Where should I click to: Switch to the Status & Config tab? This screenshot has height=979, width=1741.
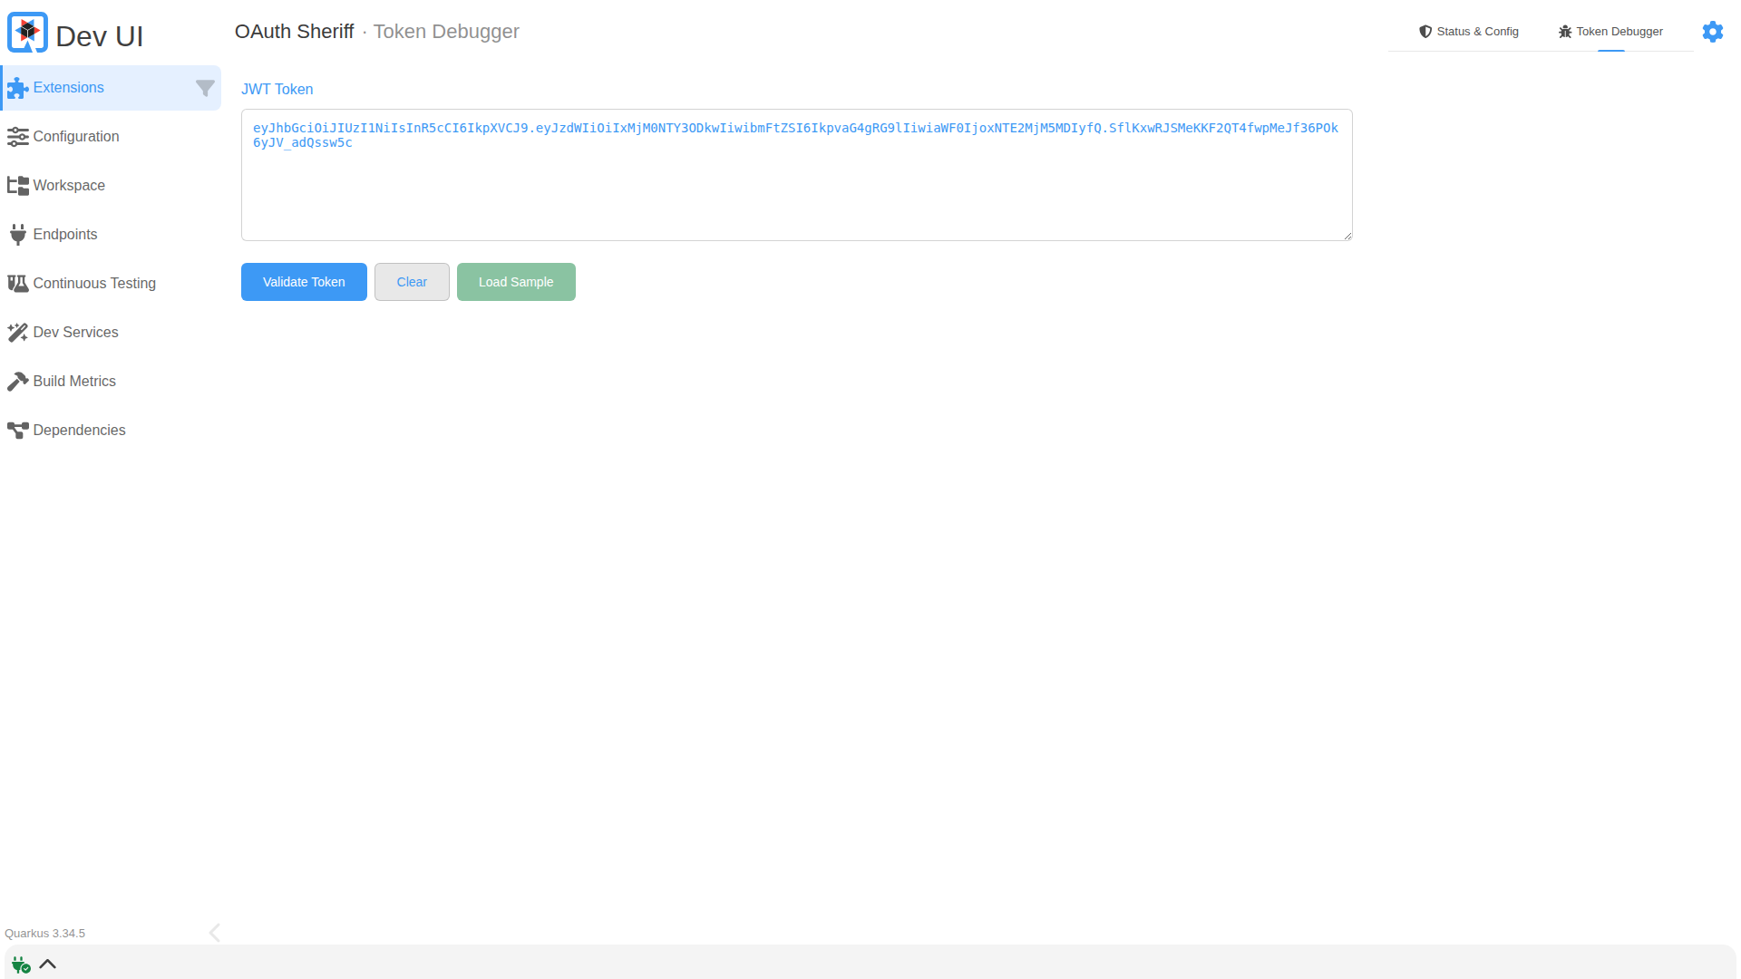click(1468, 32)
